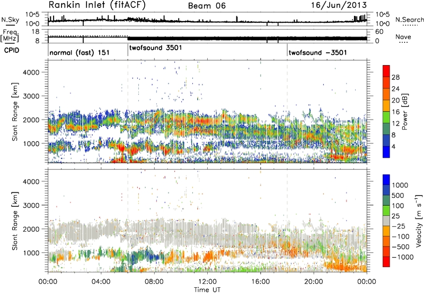
Task: Click the Velocity colorbar's red bottom segment
Action: pyautogui.click(x=386, y=262)
